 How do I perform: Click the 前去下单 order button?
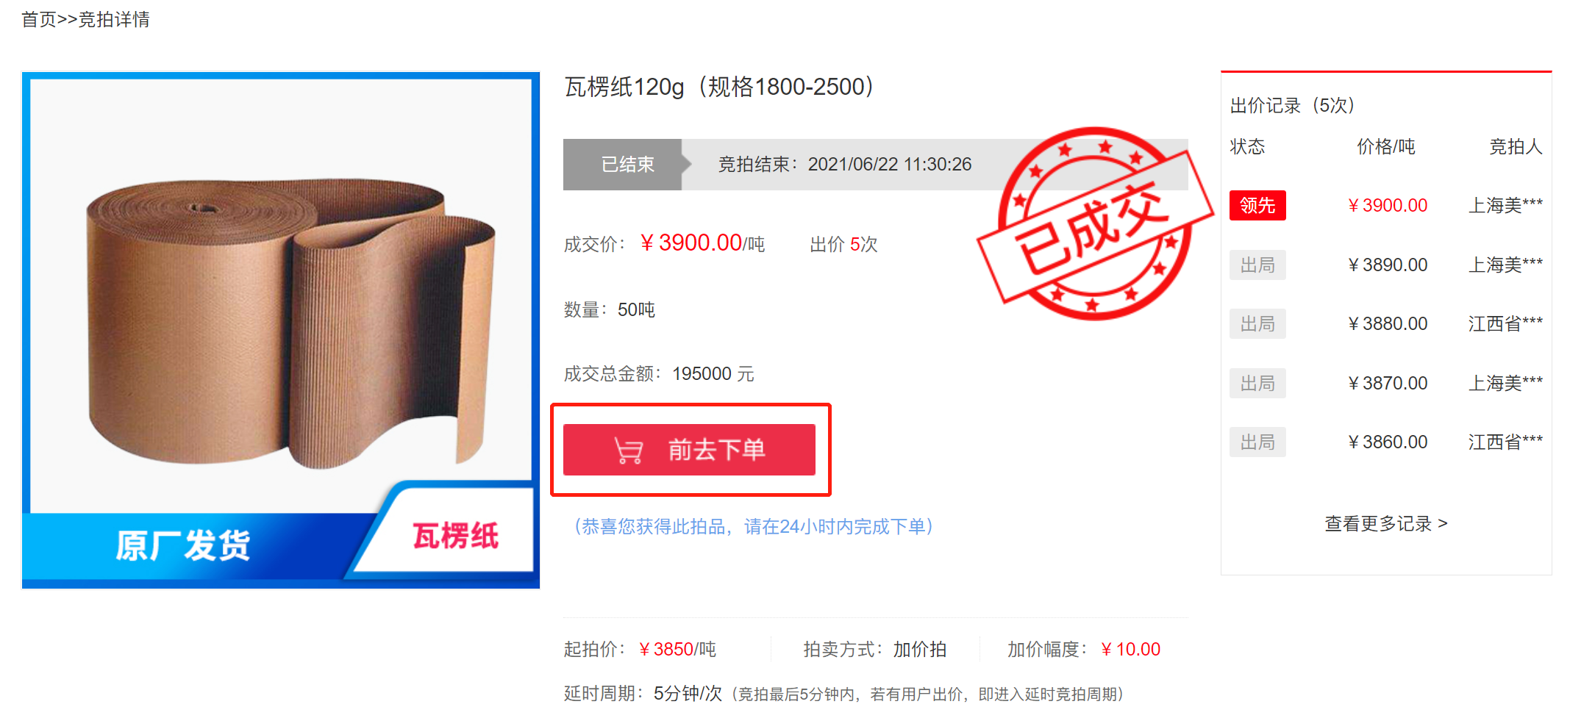pos(689,450)
